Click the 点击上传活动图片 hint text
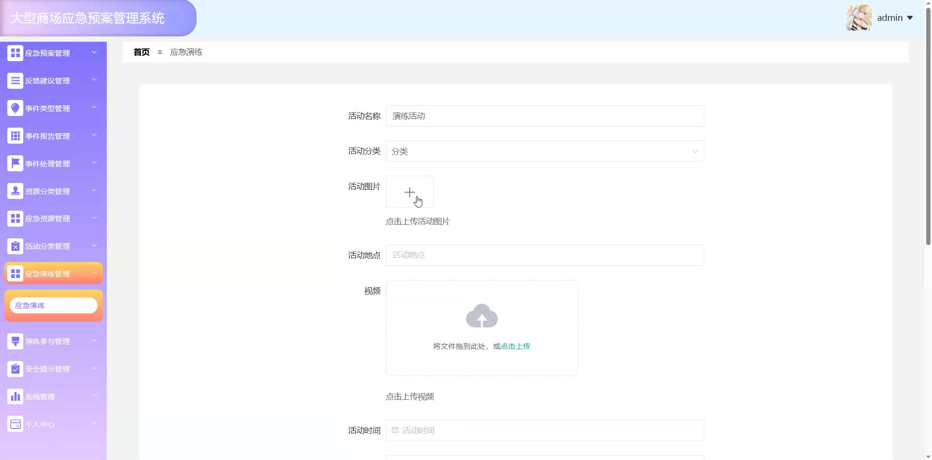Screen dimensions: 932x460 [x=418, y=222]
